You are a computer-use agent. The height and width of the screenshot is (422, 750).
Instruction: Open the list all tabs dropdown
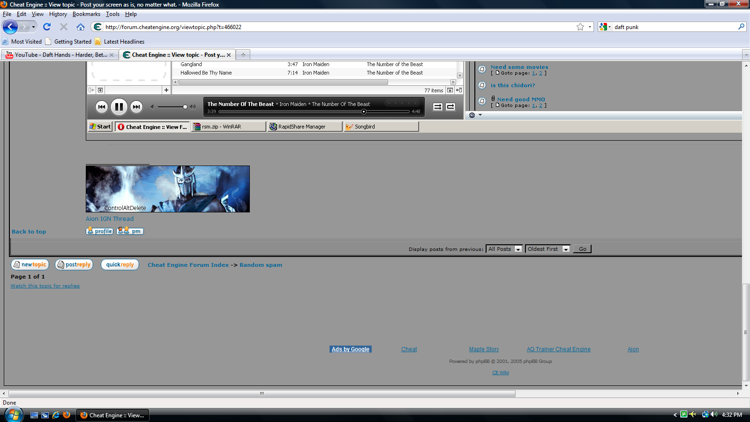click(746, 55)
